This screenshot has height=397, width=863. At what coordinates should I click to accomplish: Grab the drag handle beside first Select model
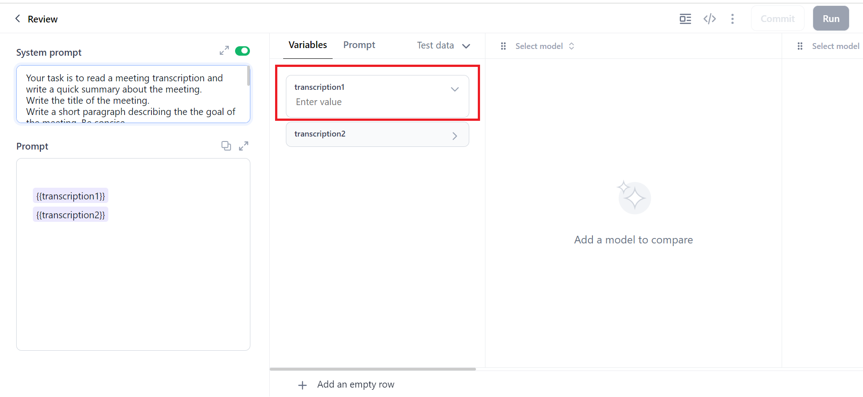point(503,46)
